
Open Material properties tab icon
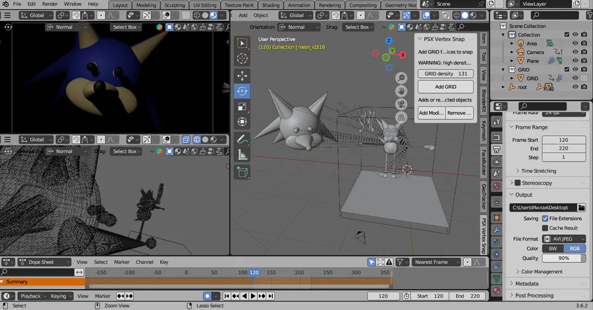(x=497, y=291)
